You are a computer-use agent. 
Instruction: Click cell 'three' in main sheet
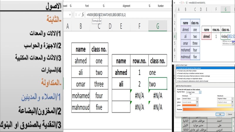[99, 84]
